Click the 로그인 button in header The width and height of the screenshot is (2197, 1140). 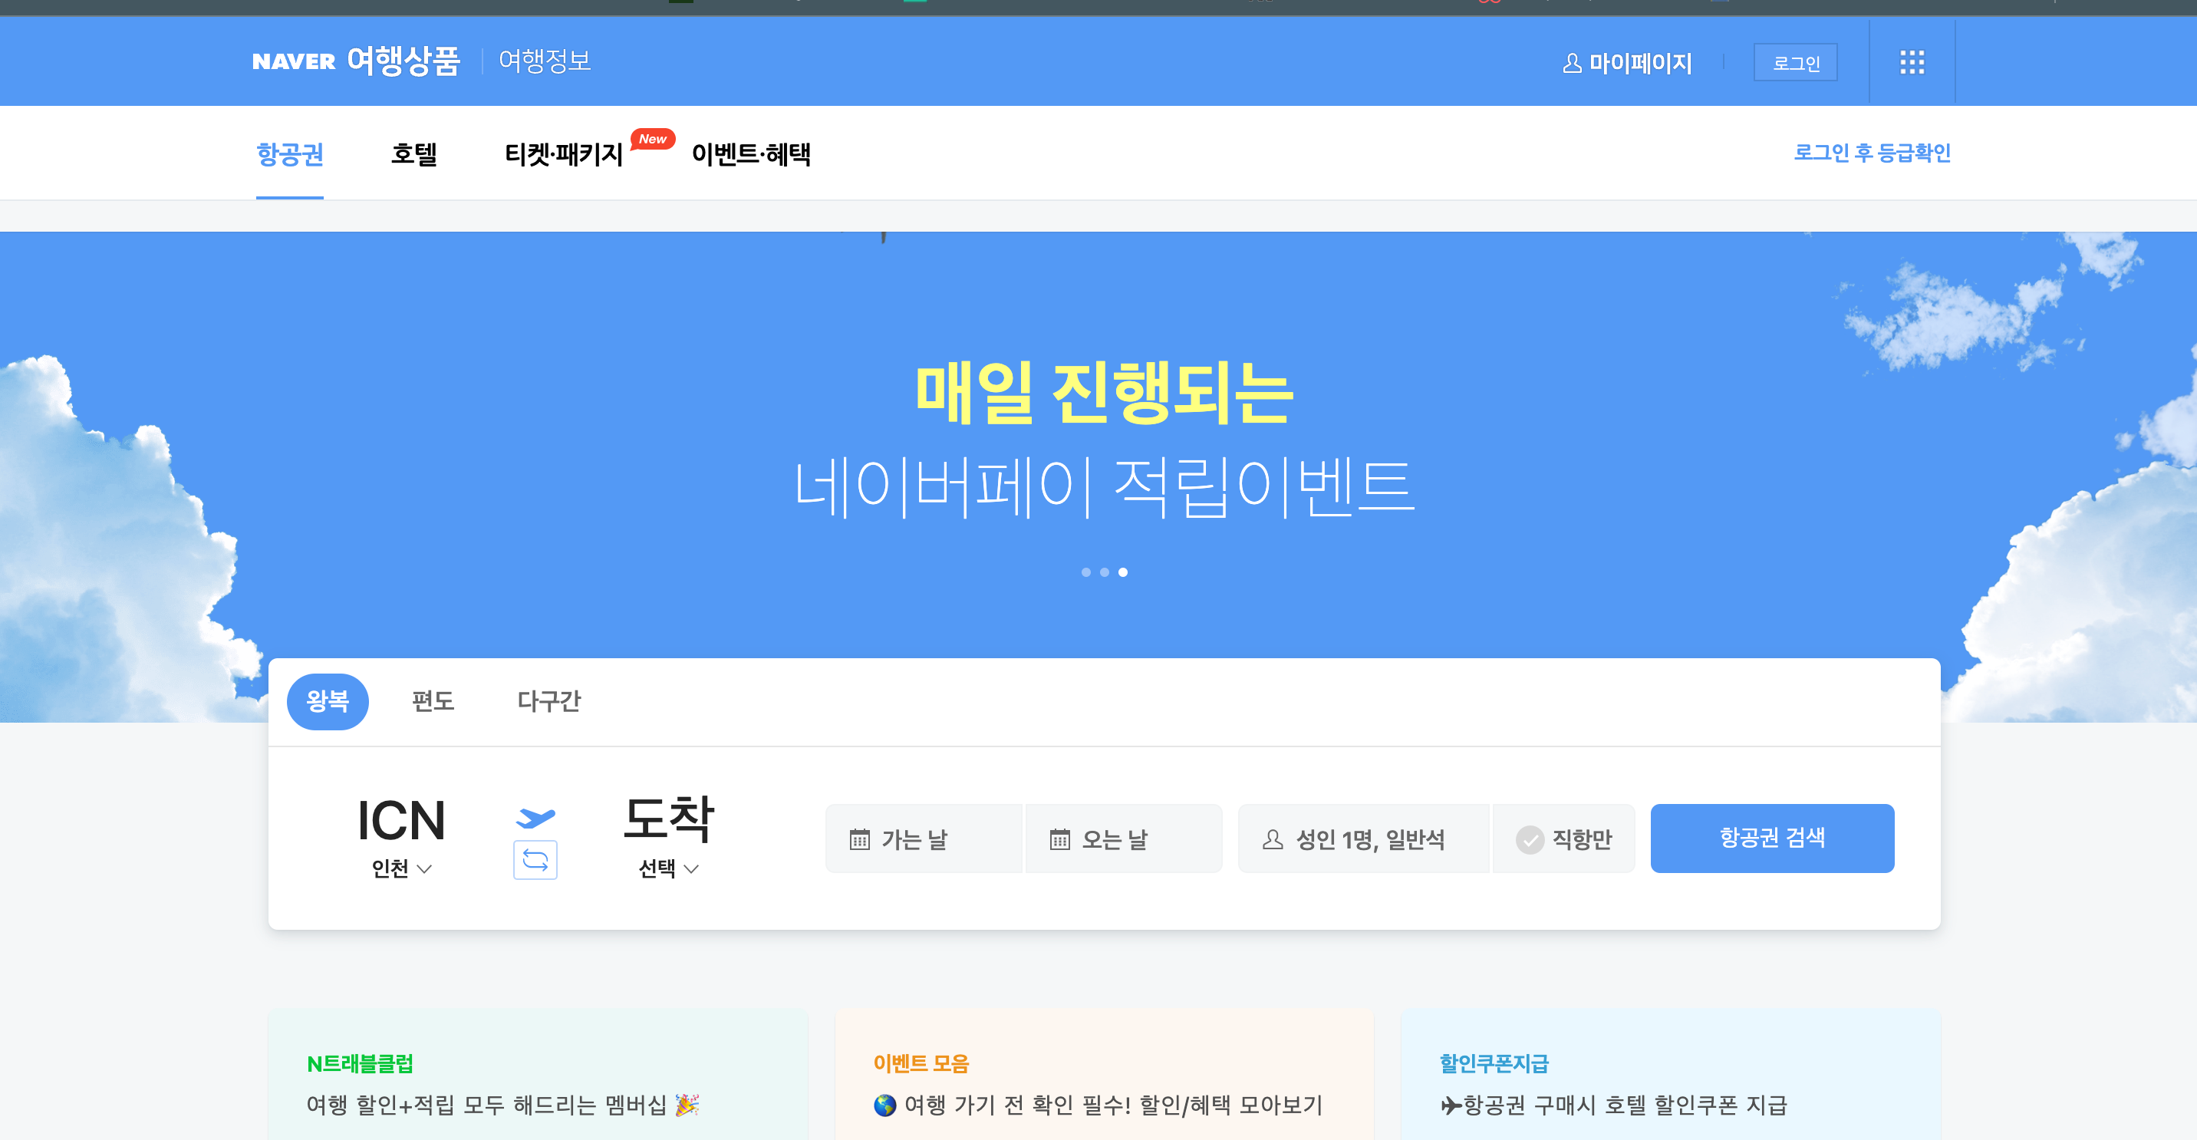coord(1795,63)
